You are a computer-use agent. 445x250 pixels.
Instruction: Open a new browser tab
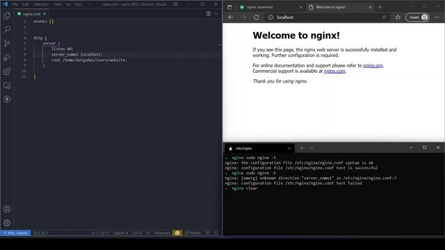pyautogui.click(x=380, y=7)
